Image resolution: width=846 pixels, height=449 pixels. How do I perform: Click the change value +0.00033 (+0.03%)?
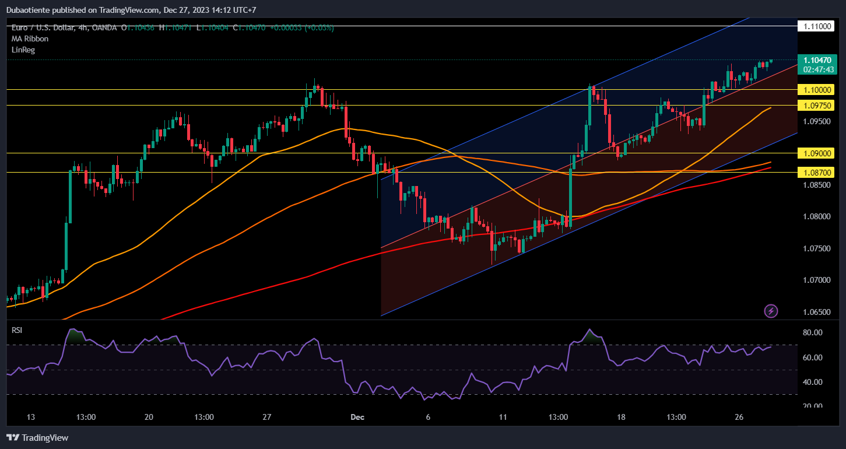pos(302,27)
